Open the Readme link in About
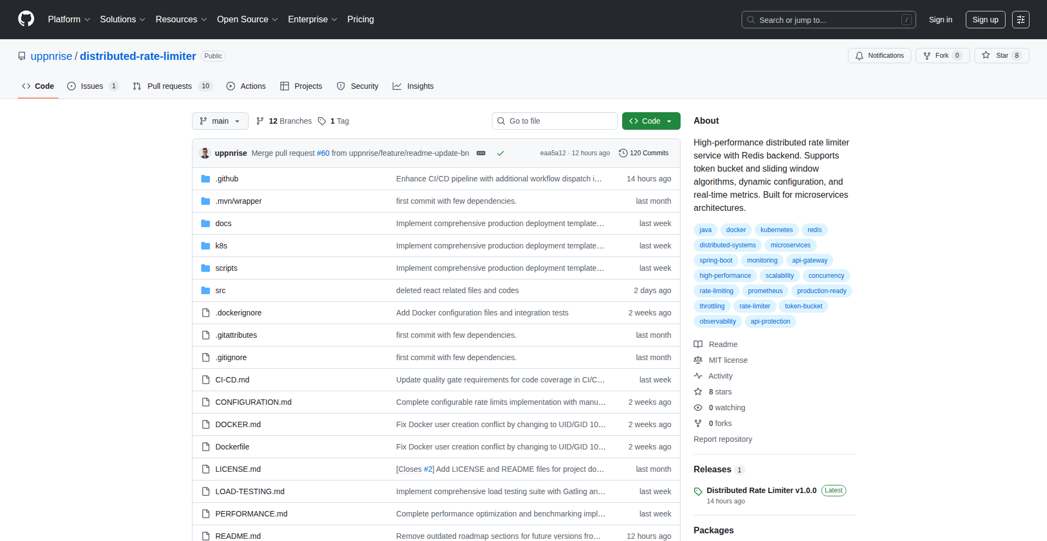 click(715, 344)
